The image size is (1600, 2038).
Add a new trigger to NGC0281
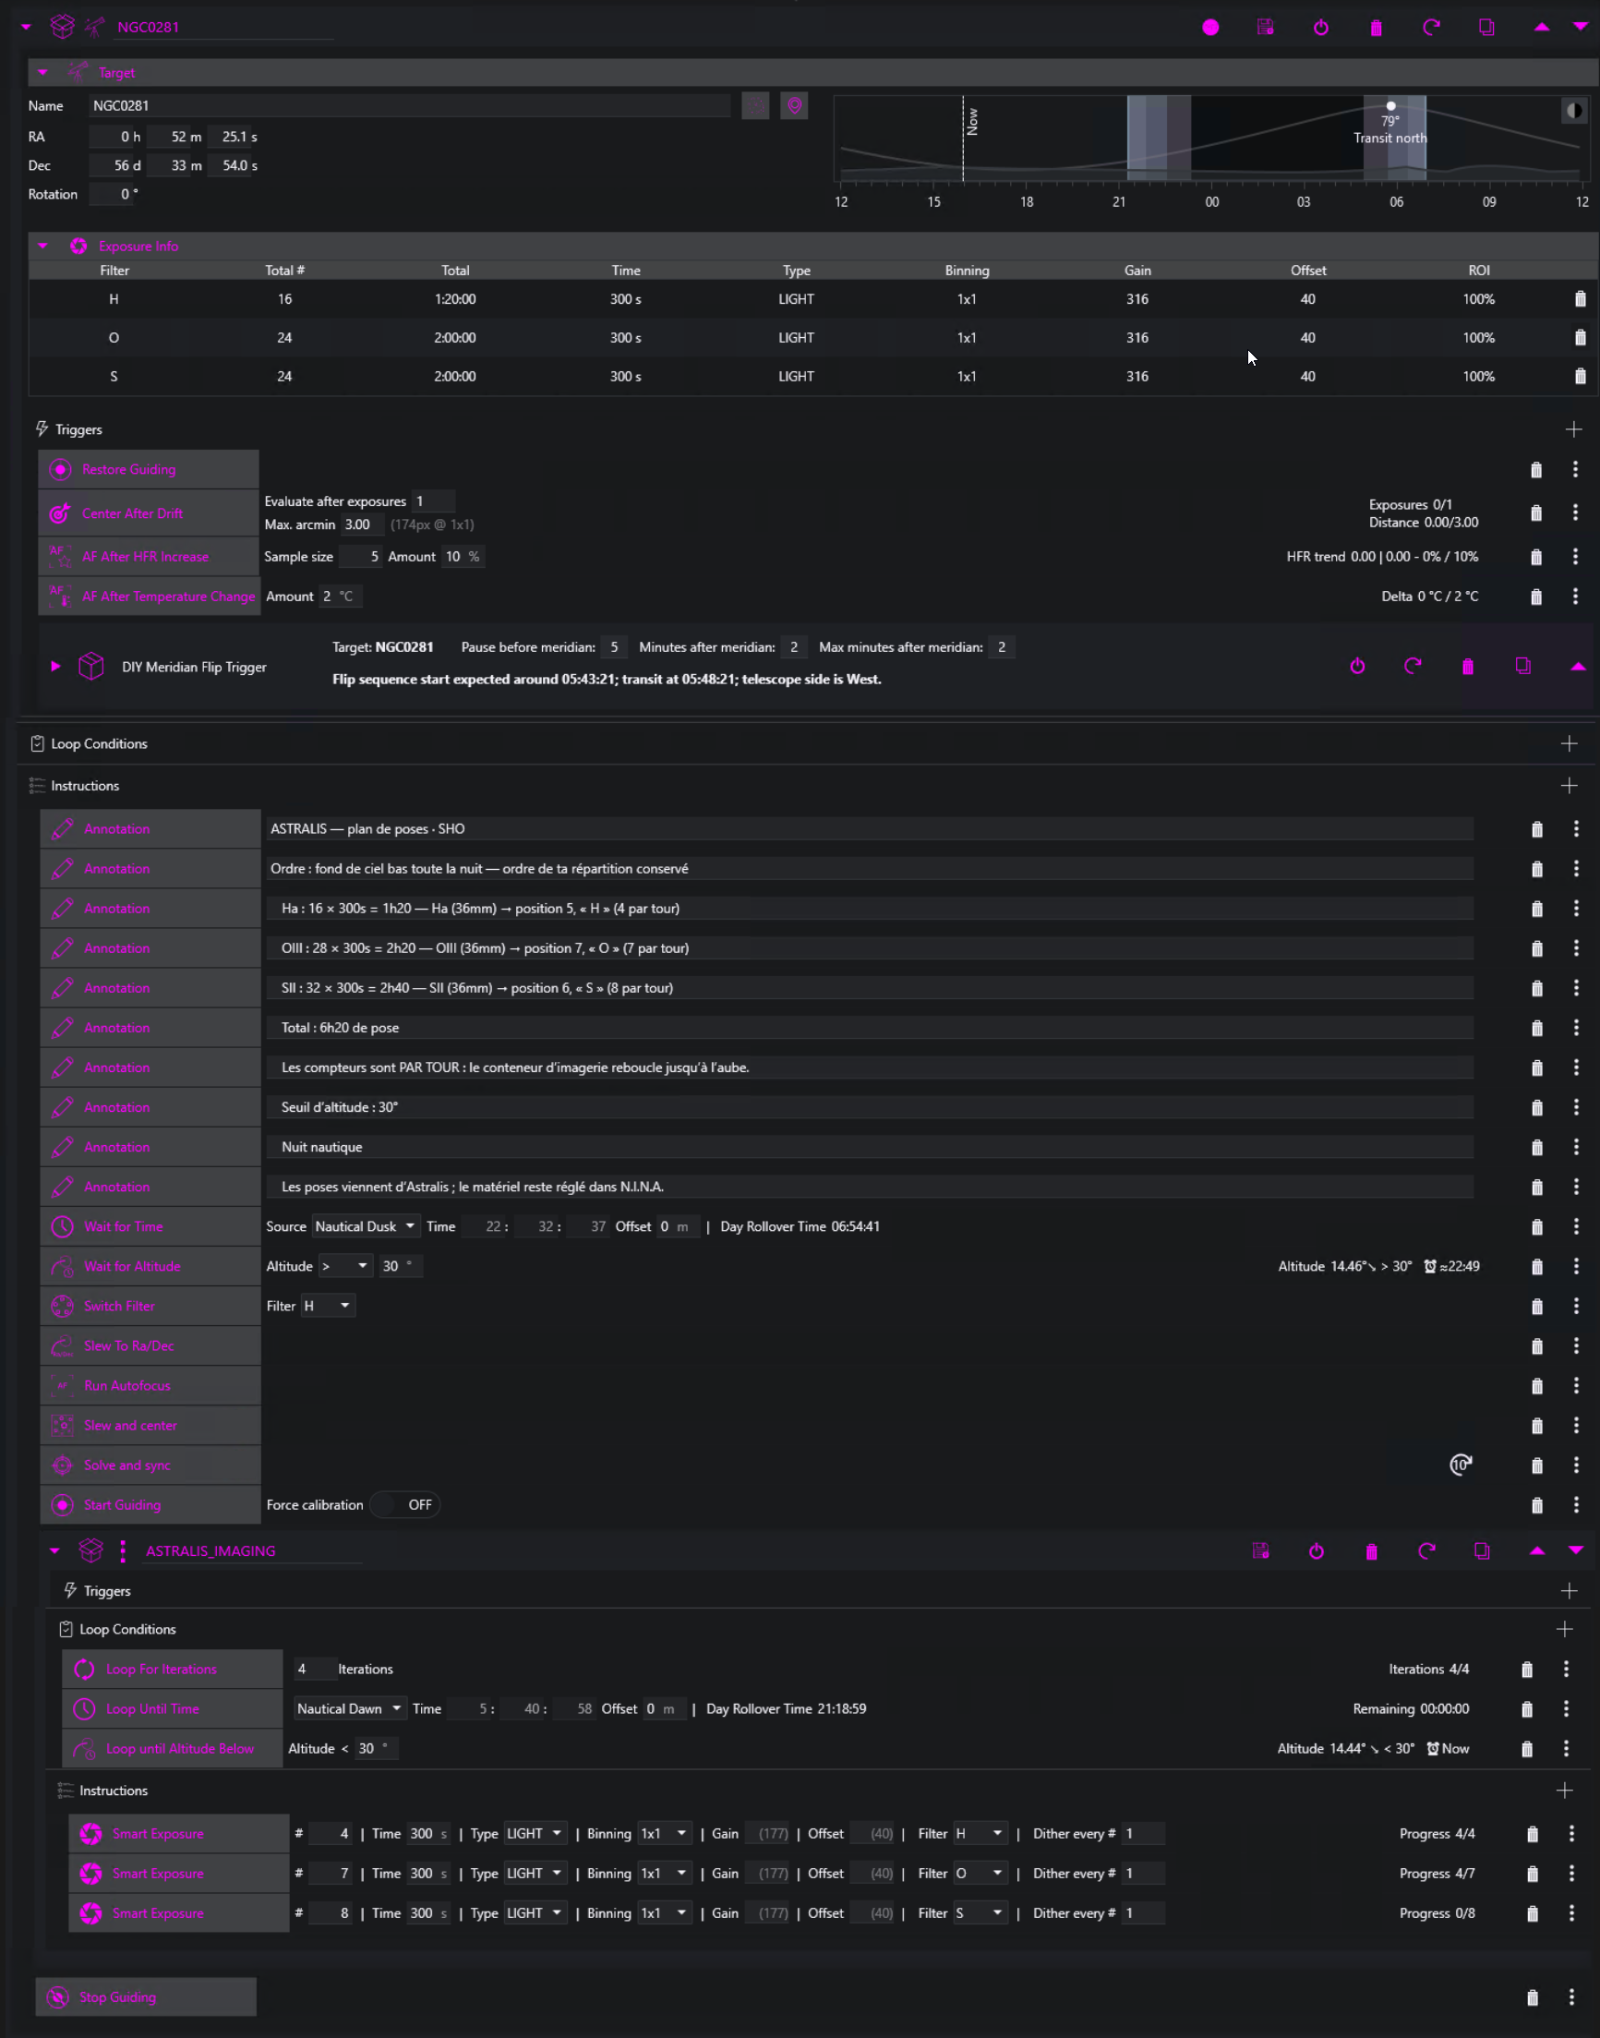[x=1573, y=429]
